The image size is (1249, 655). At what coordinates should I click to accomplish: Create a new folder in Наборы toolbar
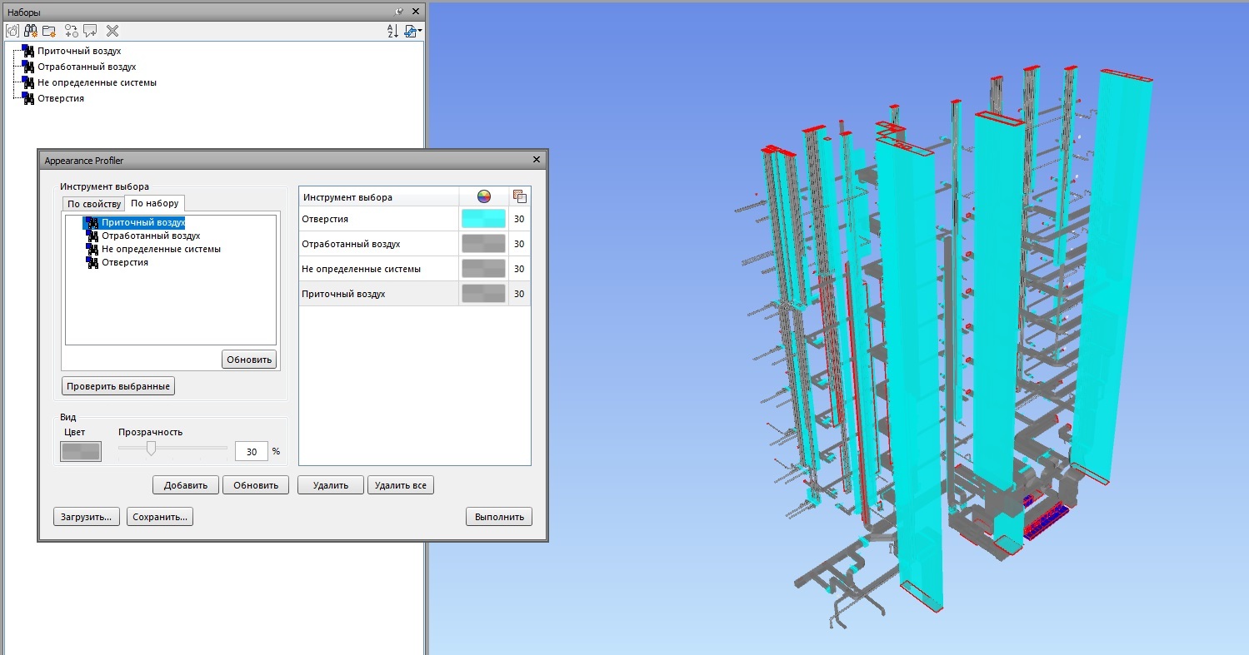point(49,31)
